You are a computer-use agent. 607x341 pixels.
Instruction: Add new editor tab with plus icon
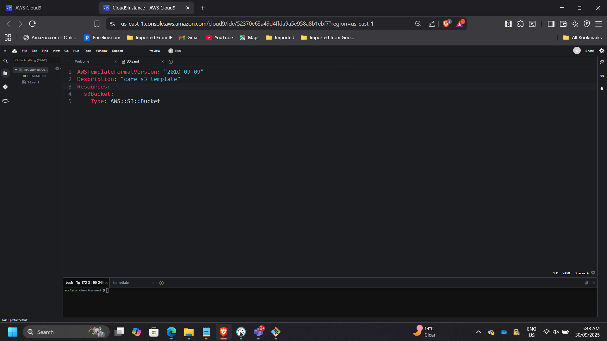tap(171, 62)
